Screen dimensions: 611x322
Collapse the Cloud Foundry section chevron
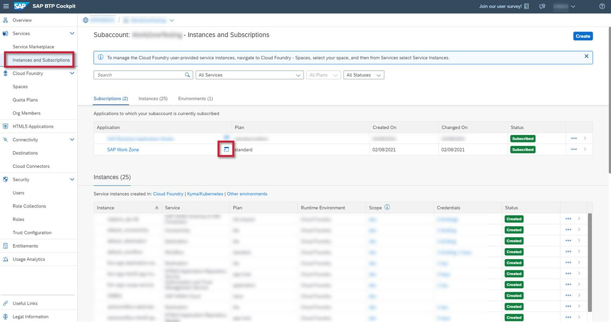pos(72,73)
